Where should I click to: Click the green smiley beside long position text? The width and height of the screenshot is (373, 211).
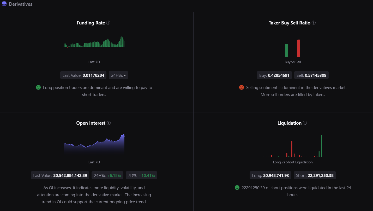click(x=38, y=87)
